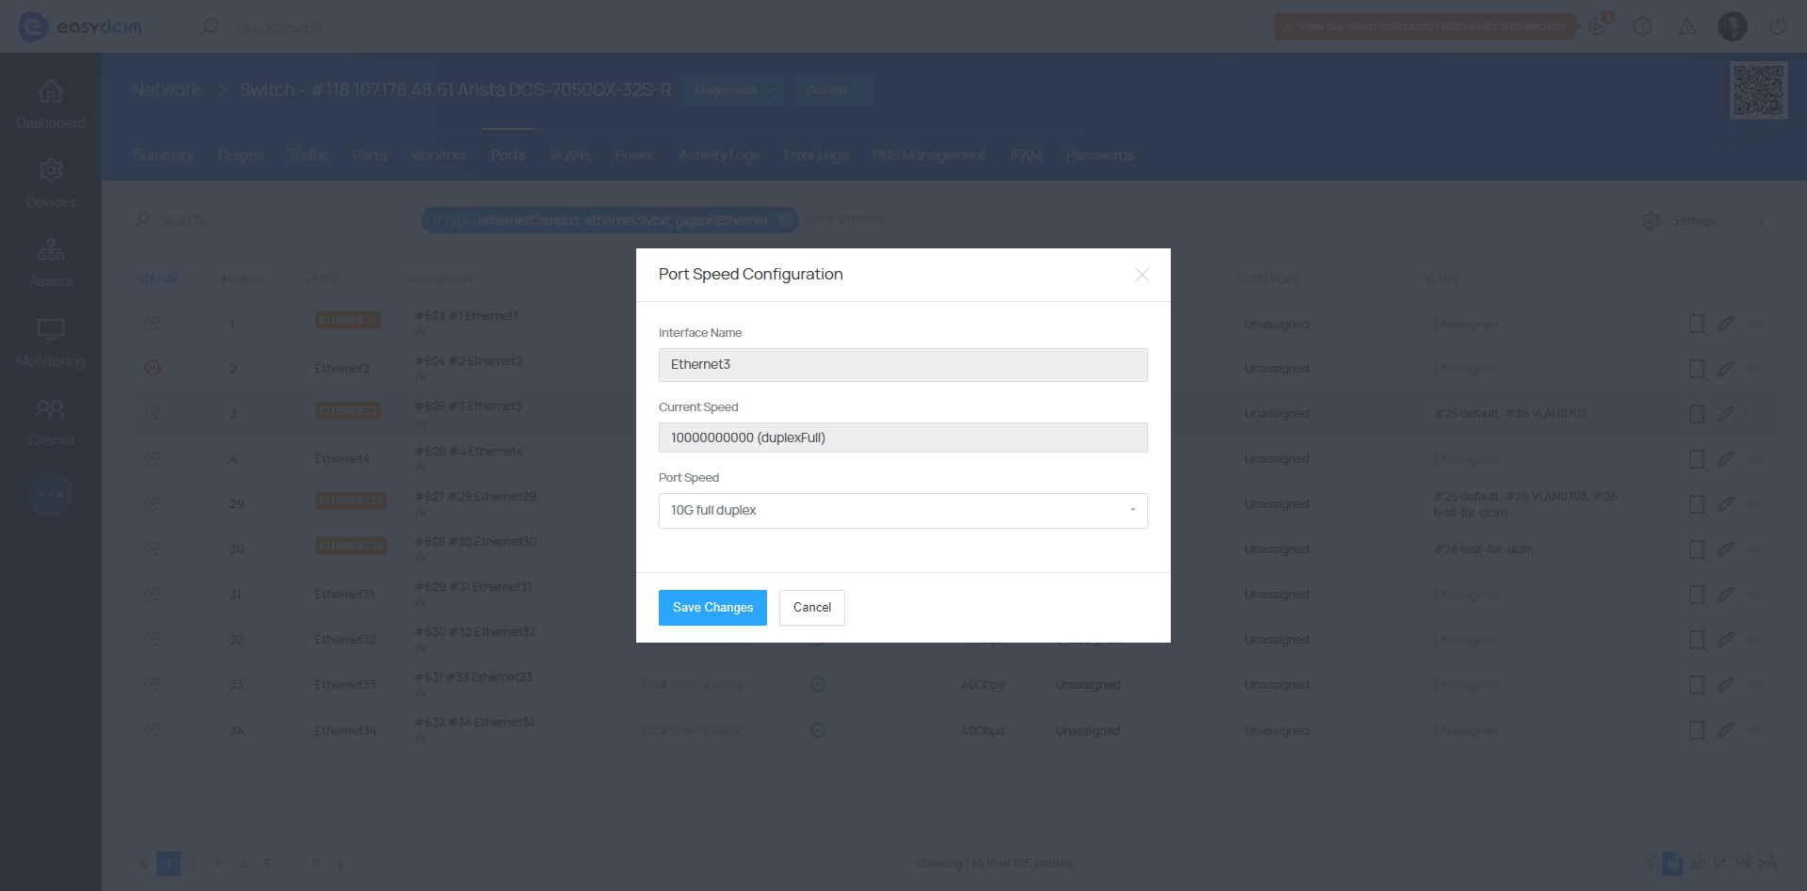Click the QR code thumbnail
1807x891 pixels.
1759,90
